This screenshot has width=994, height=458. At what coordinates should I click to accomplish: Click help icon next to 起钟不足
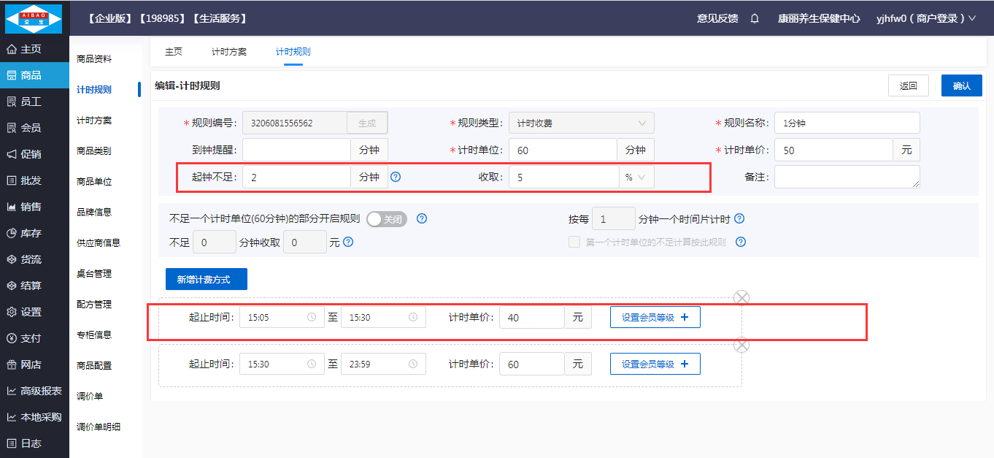396,177
